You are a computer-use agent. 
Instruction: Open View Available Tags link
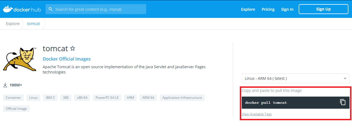click(257, 114)
